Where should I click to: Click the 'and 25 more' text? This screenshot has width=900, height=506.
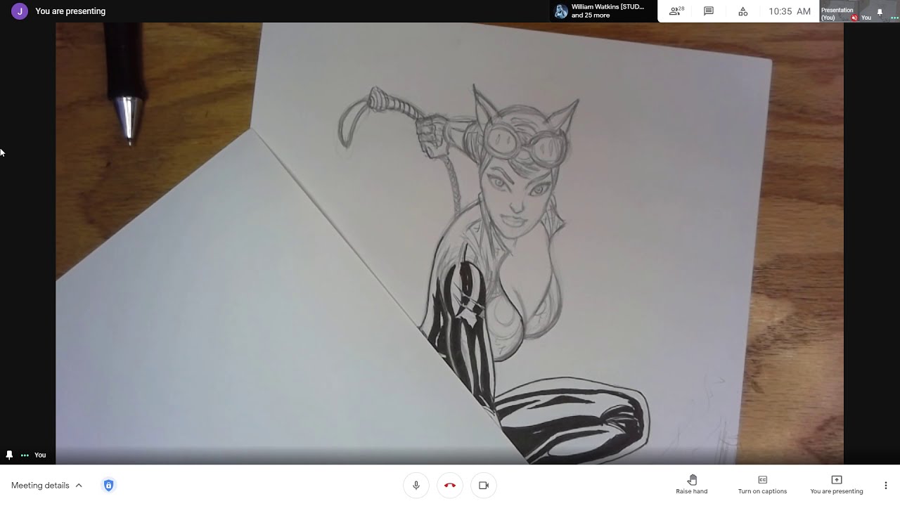(591, 15)
